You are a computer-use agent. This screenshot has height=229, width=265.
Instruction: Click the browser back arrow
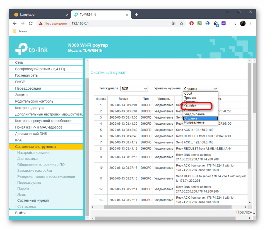15,23
